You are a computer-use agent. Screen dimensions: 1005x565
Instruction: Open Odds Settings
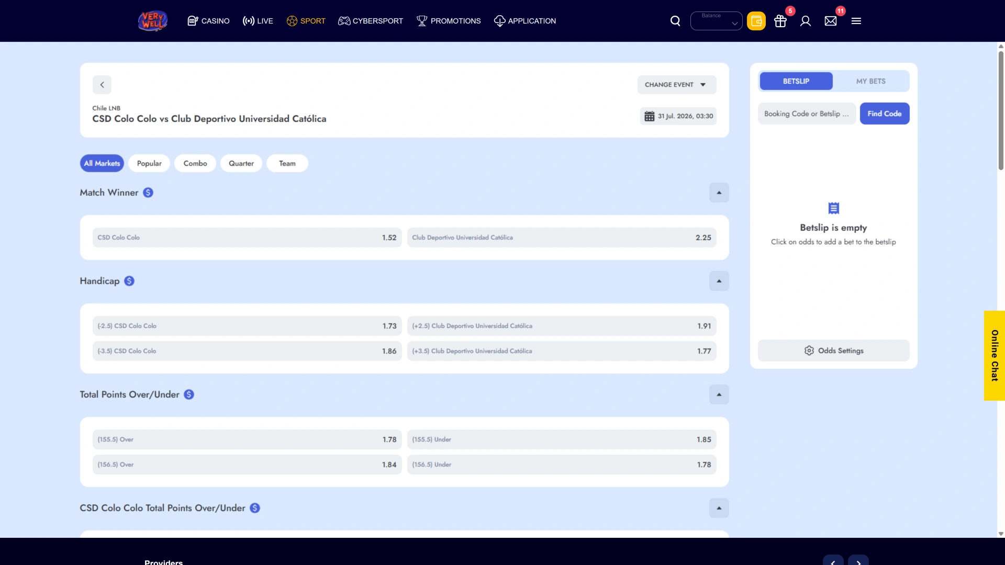click(834, 351)
